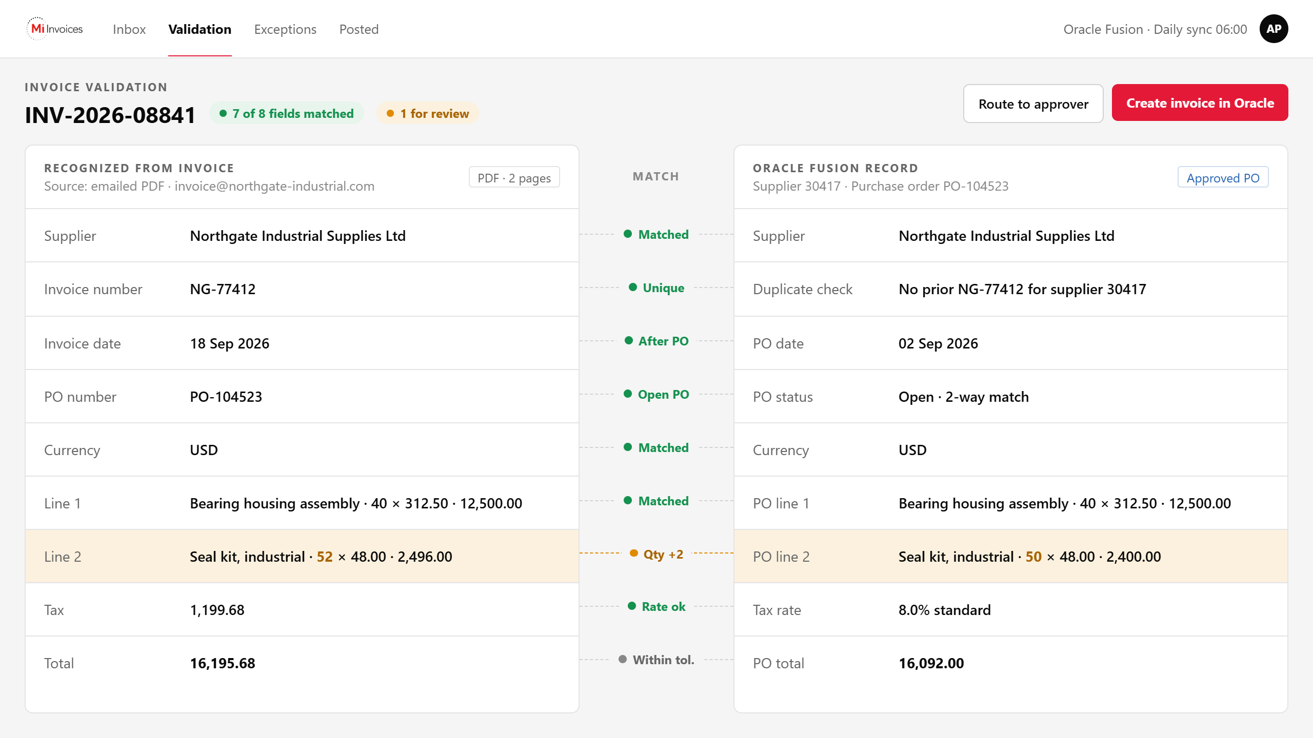1313x738 pixels.
Task: Click Recognized from invoice panel header
Action: click(x=139, y=168)
